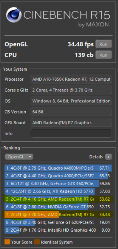Screen dimensions: 118x249
Task: Click the orange Your Score color swatch
Action: (7, 242)
